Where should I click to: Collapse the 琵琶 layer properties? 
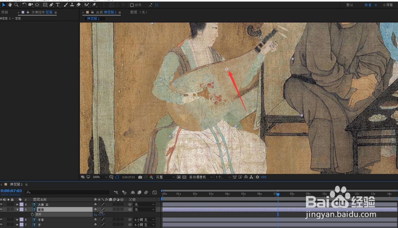pos(17,209)
